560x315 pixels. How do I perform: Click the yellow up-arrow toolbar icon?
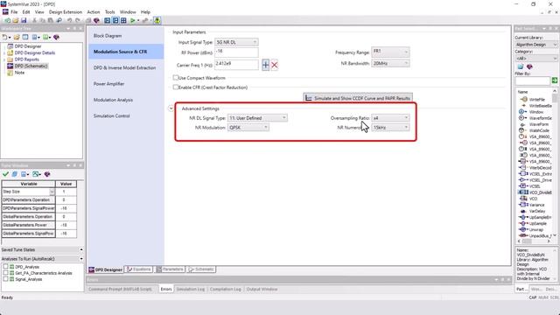157,20
